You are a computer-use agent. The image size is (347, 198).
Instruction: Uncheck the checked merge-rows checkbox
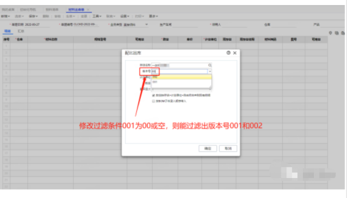(x=153, y=95)
